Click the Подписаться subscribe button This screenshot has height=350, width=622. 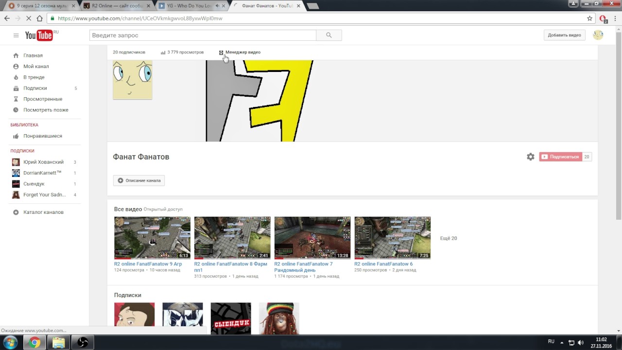coord(560,157)
